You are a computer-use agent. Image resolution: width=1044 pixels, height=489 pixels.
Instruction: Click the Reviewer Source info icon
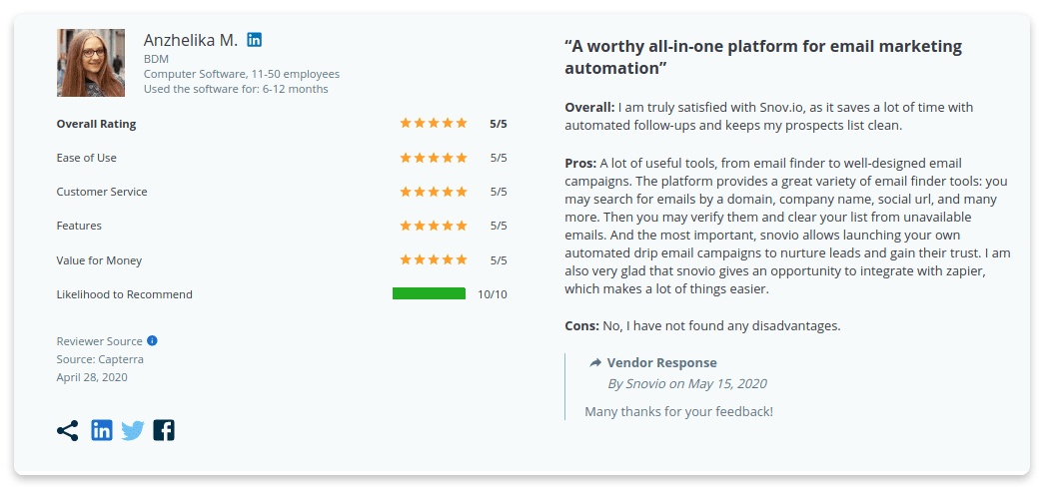(x=152, y=340)
